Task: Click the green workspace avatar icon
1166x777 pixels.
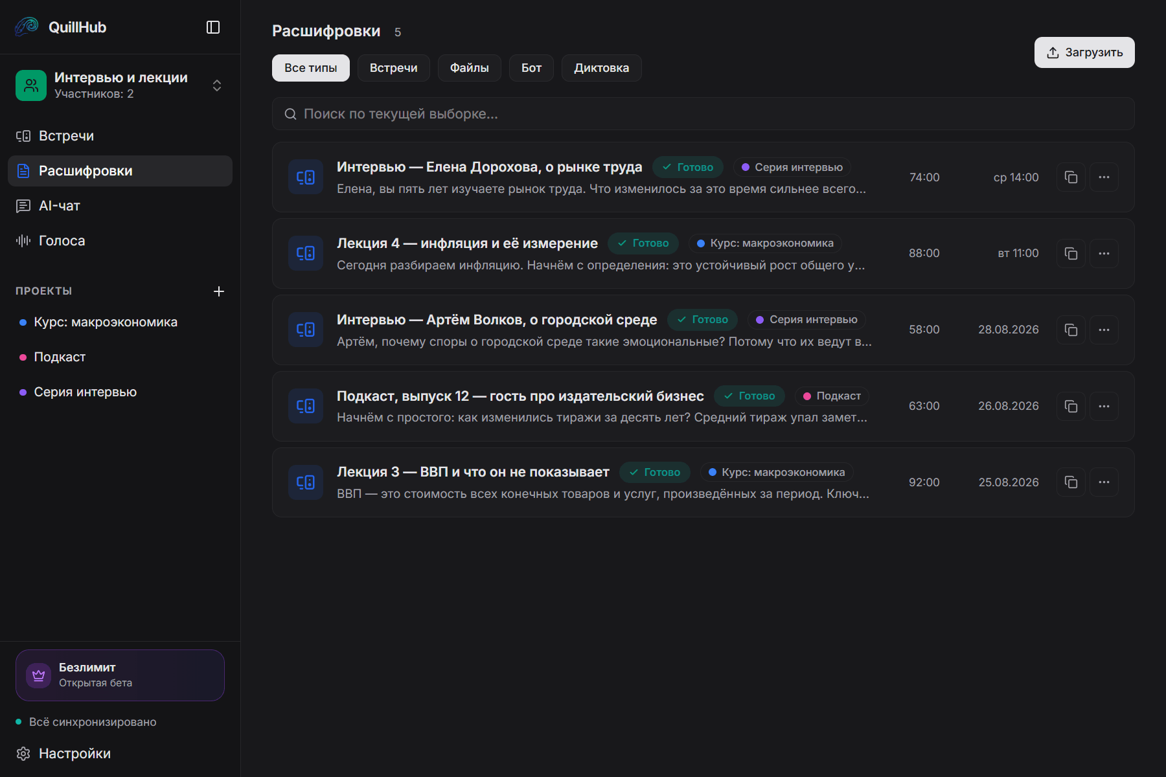Action: pos(31,85)
